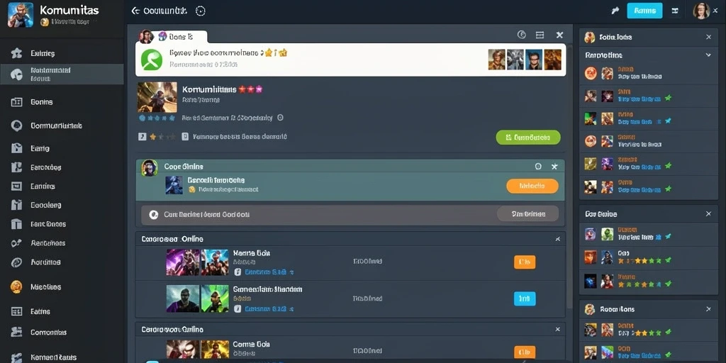Collapse the second Online section using its X
Viewport: 726px width, 363px height.
(557, 330)
